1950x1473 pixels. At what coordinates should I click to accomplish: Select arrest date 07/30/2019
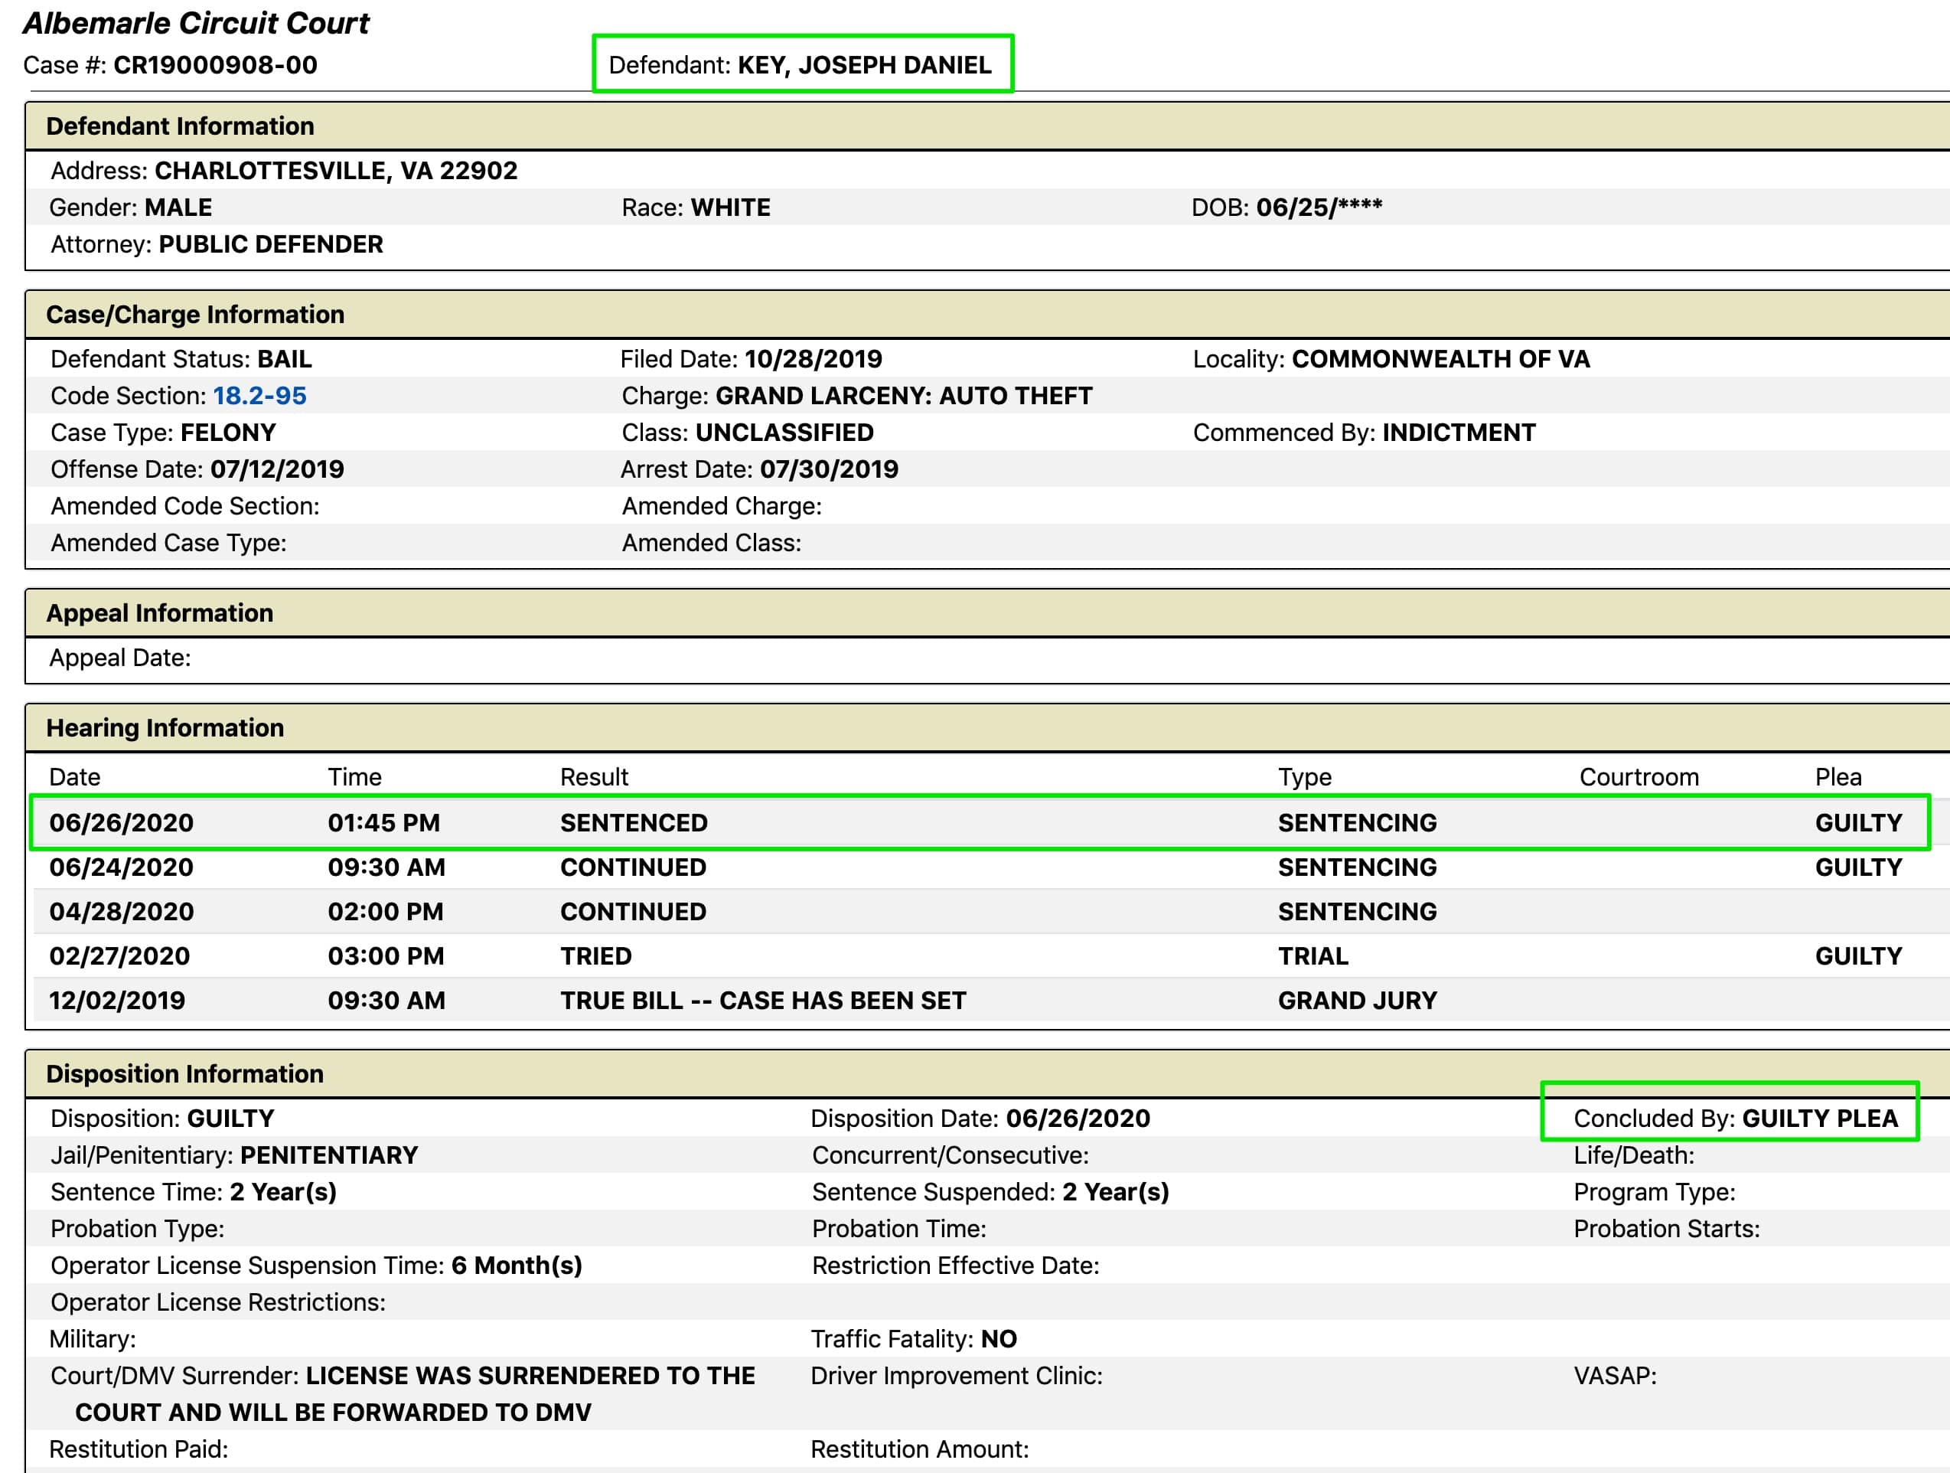[829, 469]
